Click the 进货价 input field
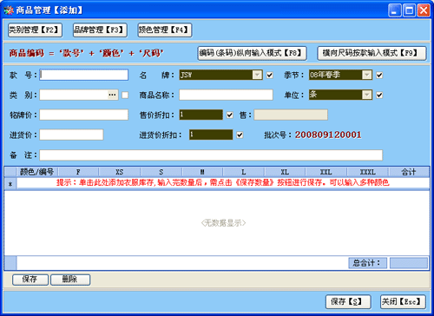 (71, 135)
